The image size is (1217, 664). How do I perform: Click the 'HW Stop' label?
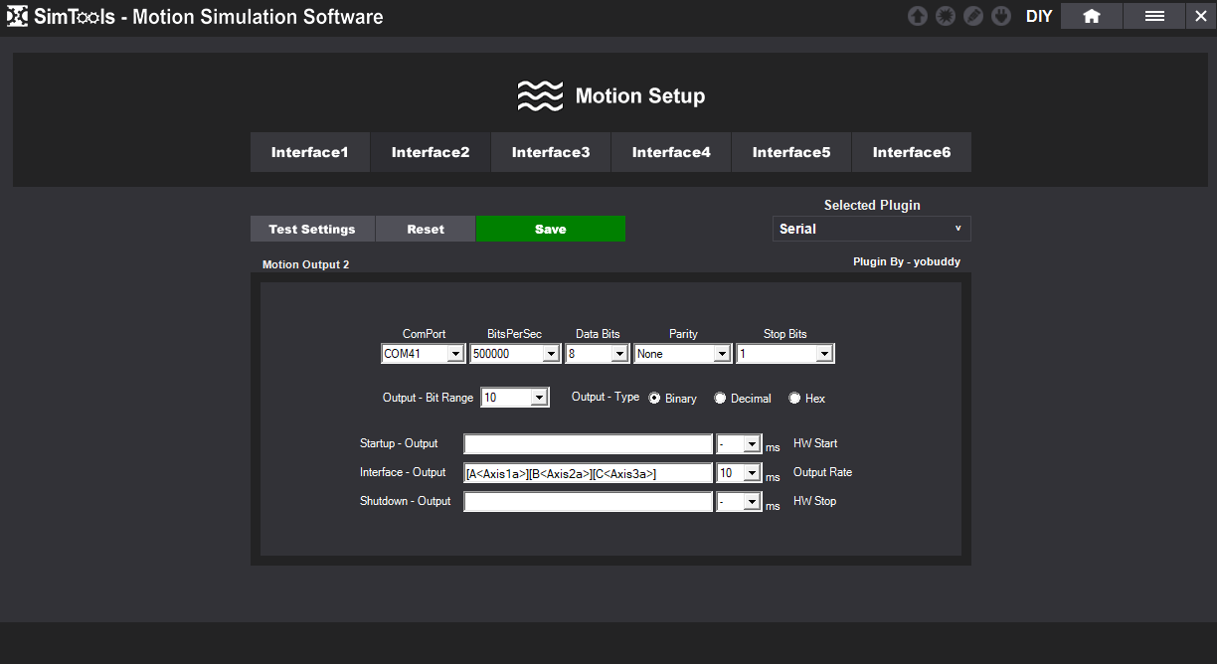tap(815, 501)
